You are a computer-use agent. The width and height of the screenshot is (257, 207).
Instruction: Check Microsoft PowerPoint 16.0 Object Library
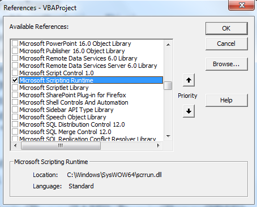click(15, 44)
